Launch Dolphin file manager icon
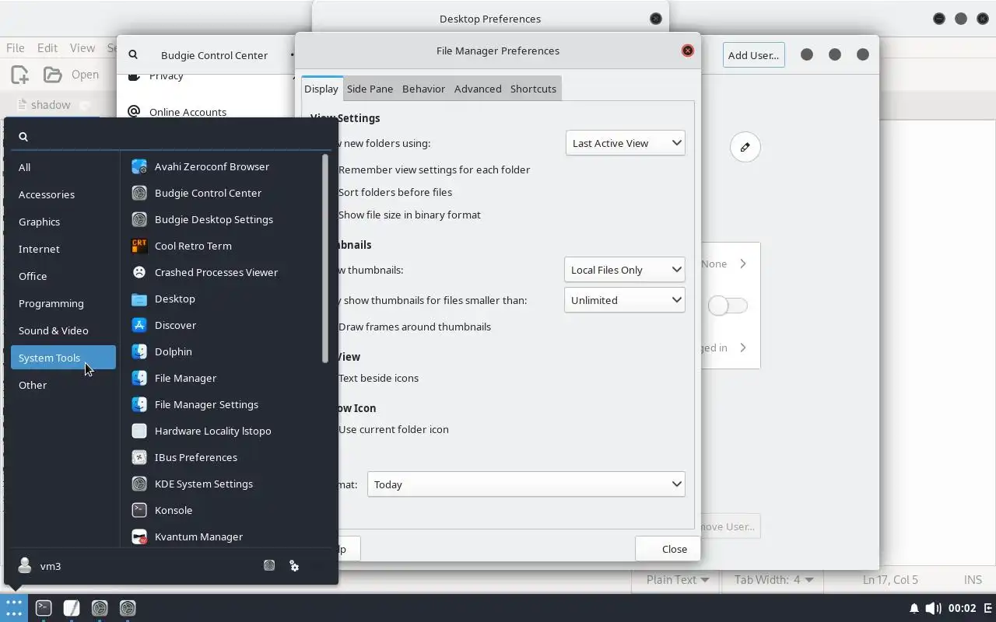996x622 pixels. 139,351
